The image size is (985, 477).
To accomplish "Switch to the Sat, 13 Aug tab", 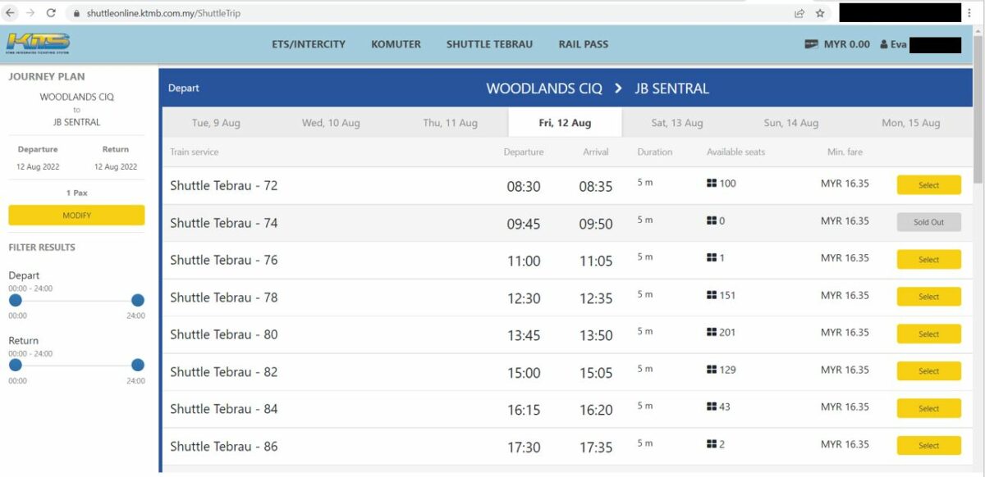I will 677,123.
